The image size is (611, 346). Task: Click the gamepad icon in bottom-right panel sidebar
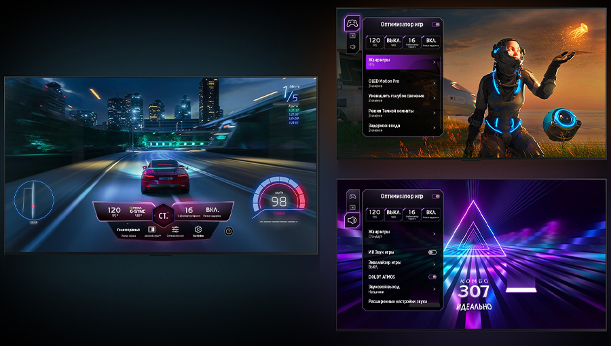[352, 196]
